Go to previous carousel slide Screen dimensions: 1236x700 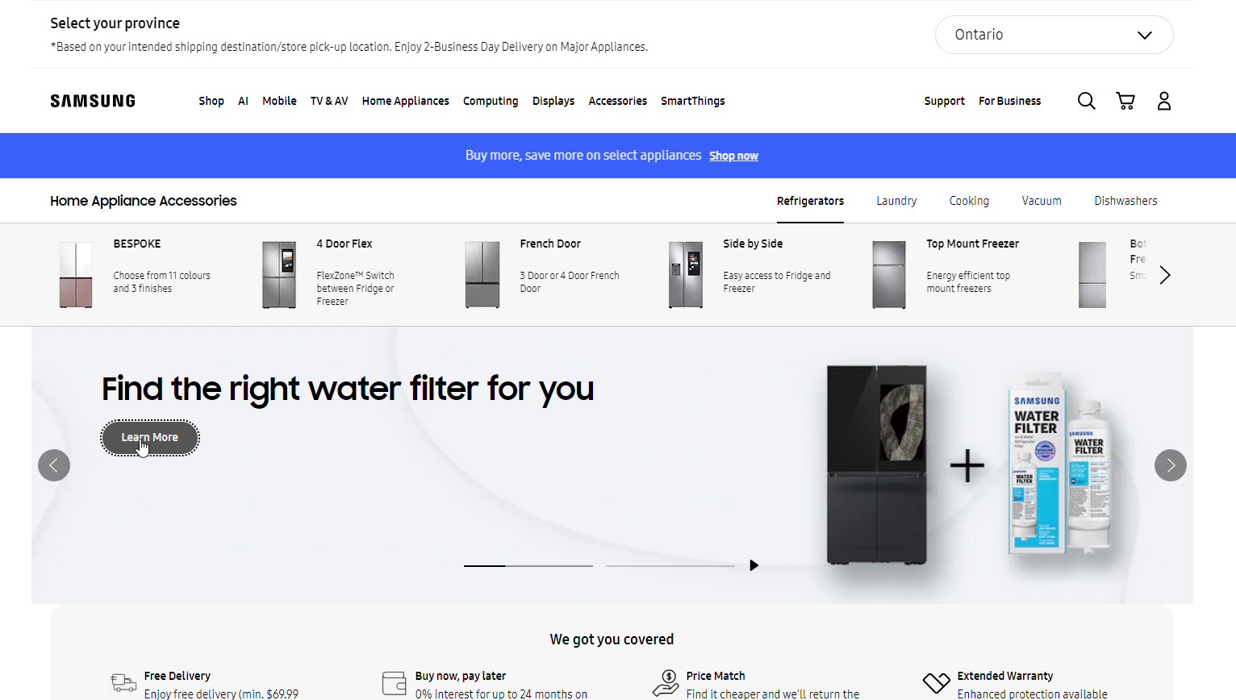coord(54,465)
